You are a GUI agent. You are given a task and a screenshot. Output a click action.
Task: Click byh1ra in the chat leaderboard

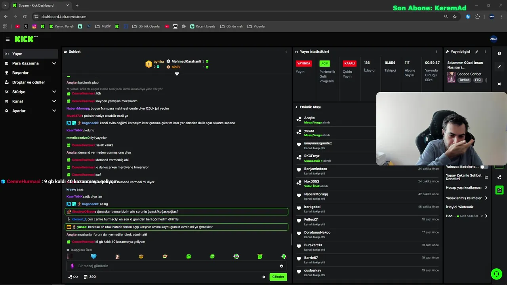158,62
